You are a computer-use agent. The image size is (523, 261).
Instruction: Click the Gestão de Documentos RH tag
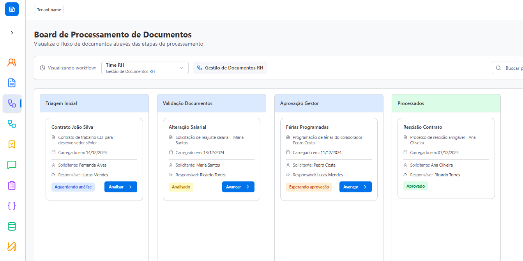click(x=230, y=68)
